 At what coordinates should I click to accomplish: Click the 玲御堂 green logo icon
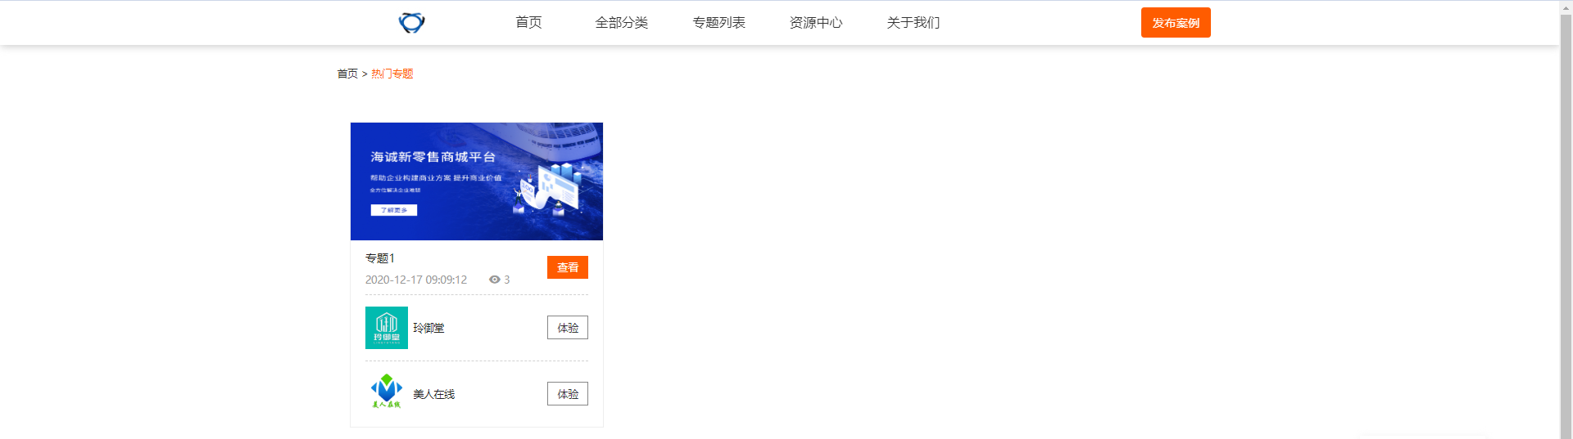pos(387,328)
